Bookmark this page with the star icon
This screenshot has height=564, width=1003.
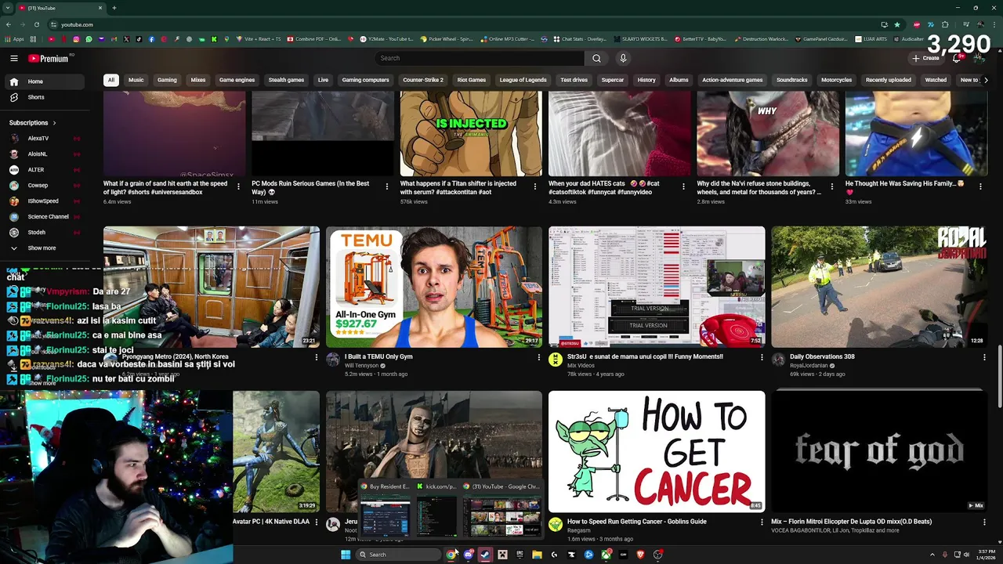click(897, 24)
